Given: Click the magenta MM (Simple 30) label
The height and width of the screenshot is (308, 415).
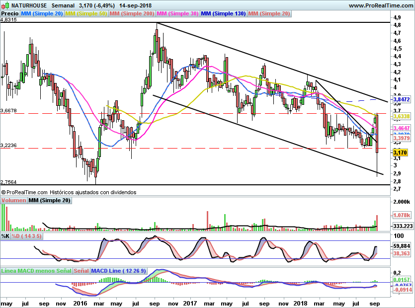Looking at the screenshot, I should 177,14.
